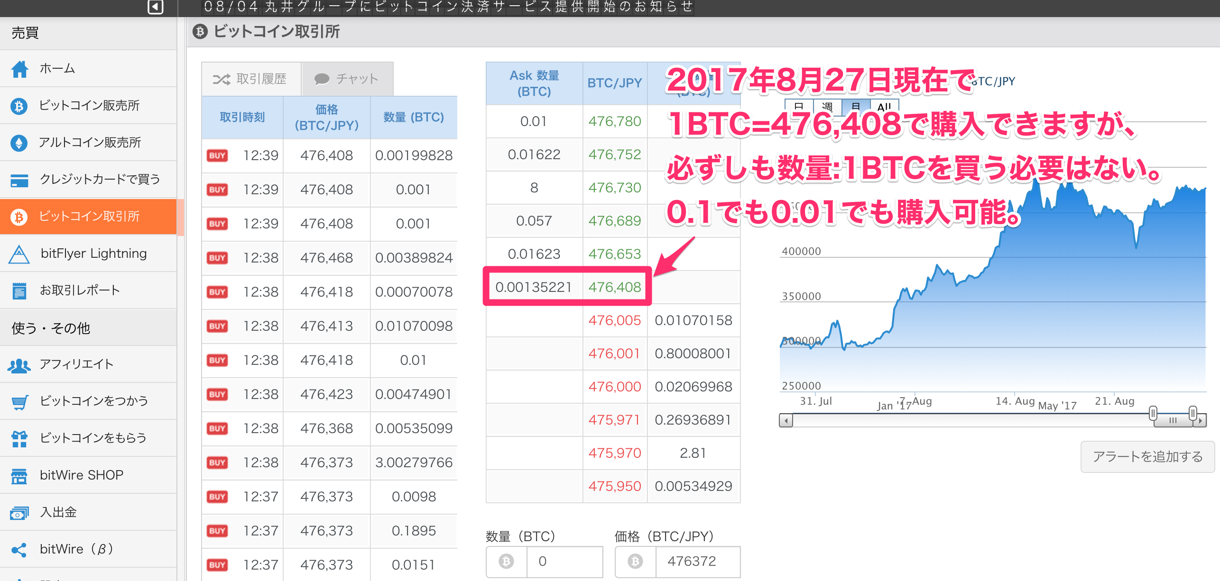
Task: Click the BUY badge for 0.1895 trade
Action: (x=217, y=531)
